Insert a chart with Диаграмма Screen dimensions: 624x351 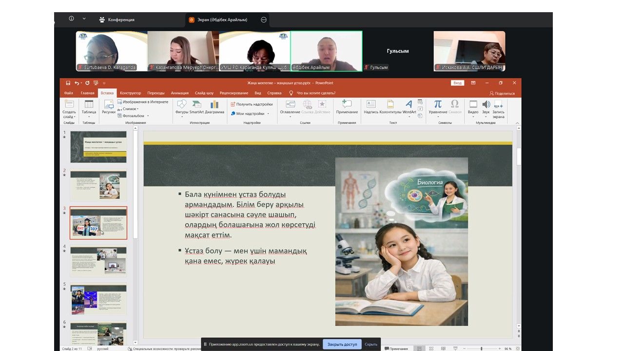[x=214, y=105]
